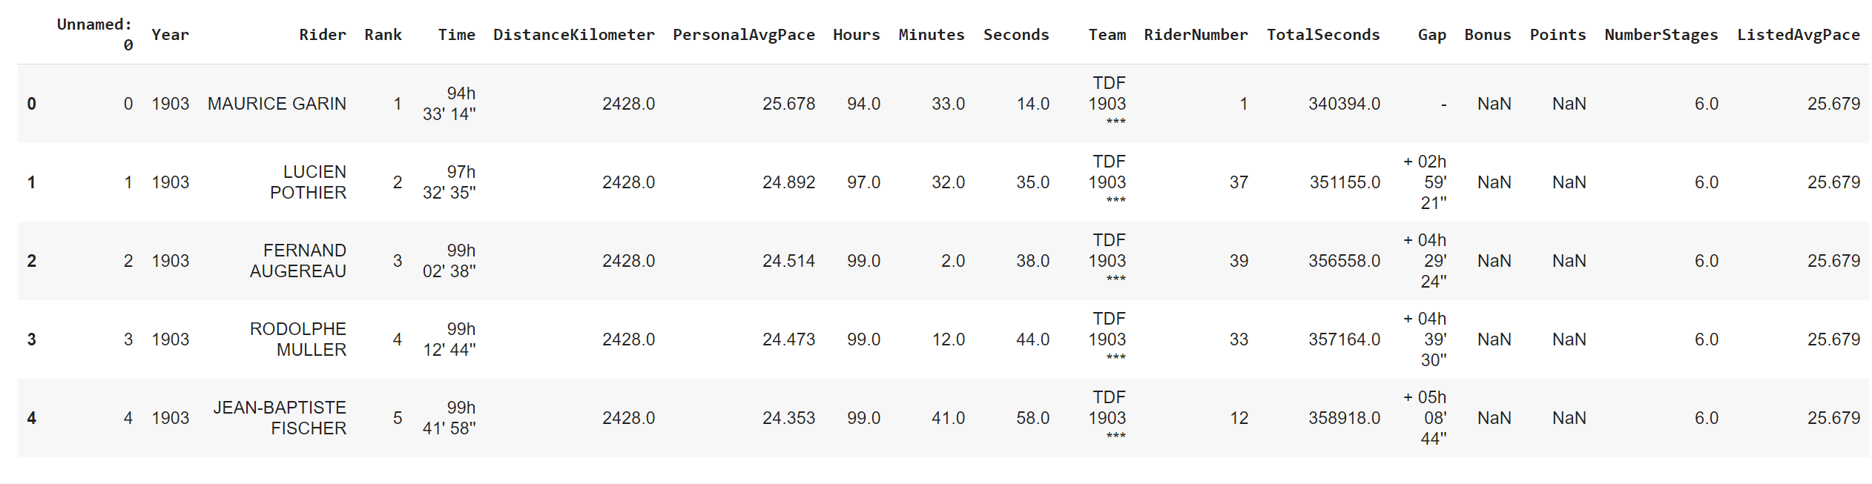Click the FERNAND AUGEREAU rider cell
The height and width of the screenshot is (484, 1872).
pos(297,261)
